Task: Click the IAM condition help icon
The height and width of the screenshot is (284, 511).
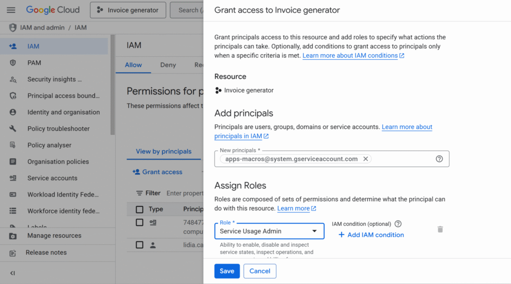Action: [x=398, y=224]
